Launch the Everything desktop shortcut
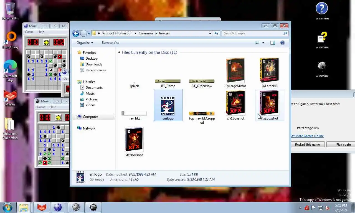355x213 pixels. (10, 40)
